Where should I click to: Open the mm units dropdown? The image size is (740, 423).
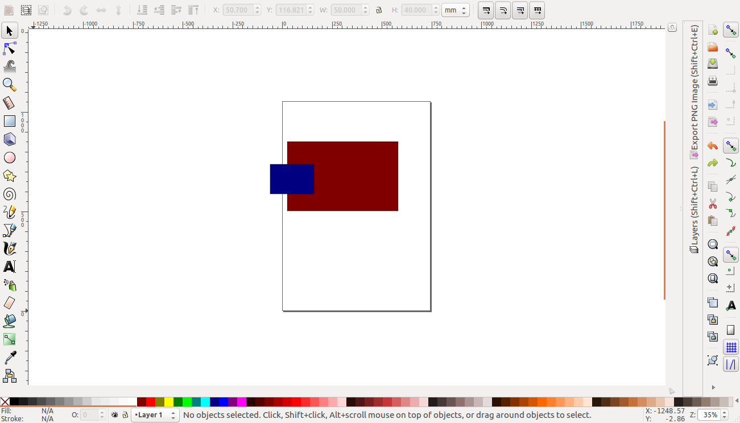[x=456, y=10]
